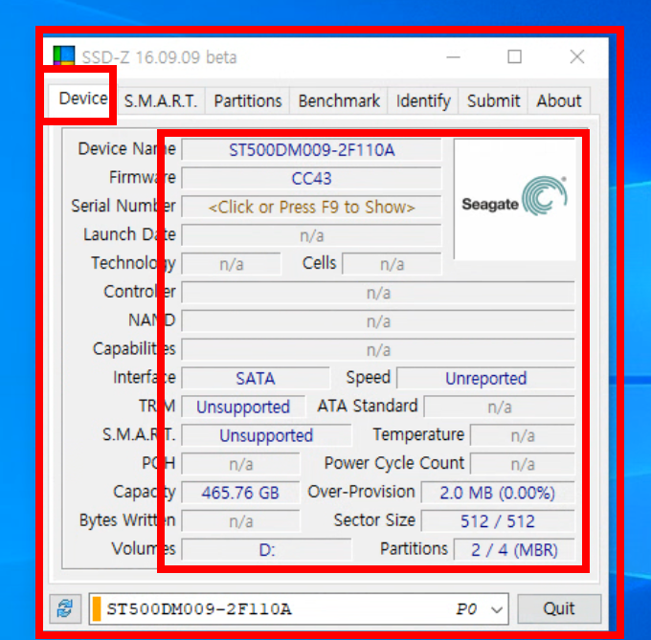Click the TRIM value Unsupported
651x640 pixels.
click(243, 407)
